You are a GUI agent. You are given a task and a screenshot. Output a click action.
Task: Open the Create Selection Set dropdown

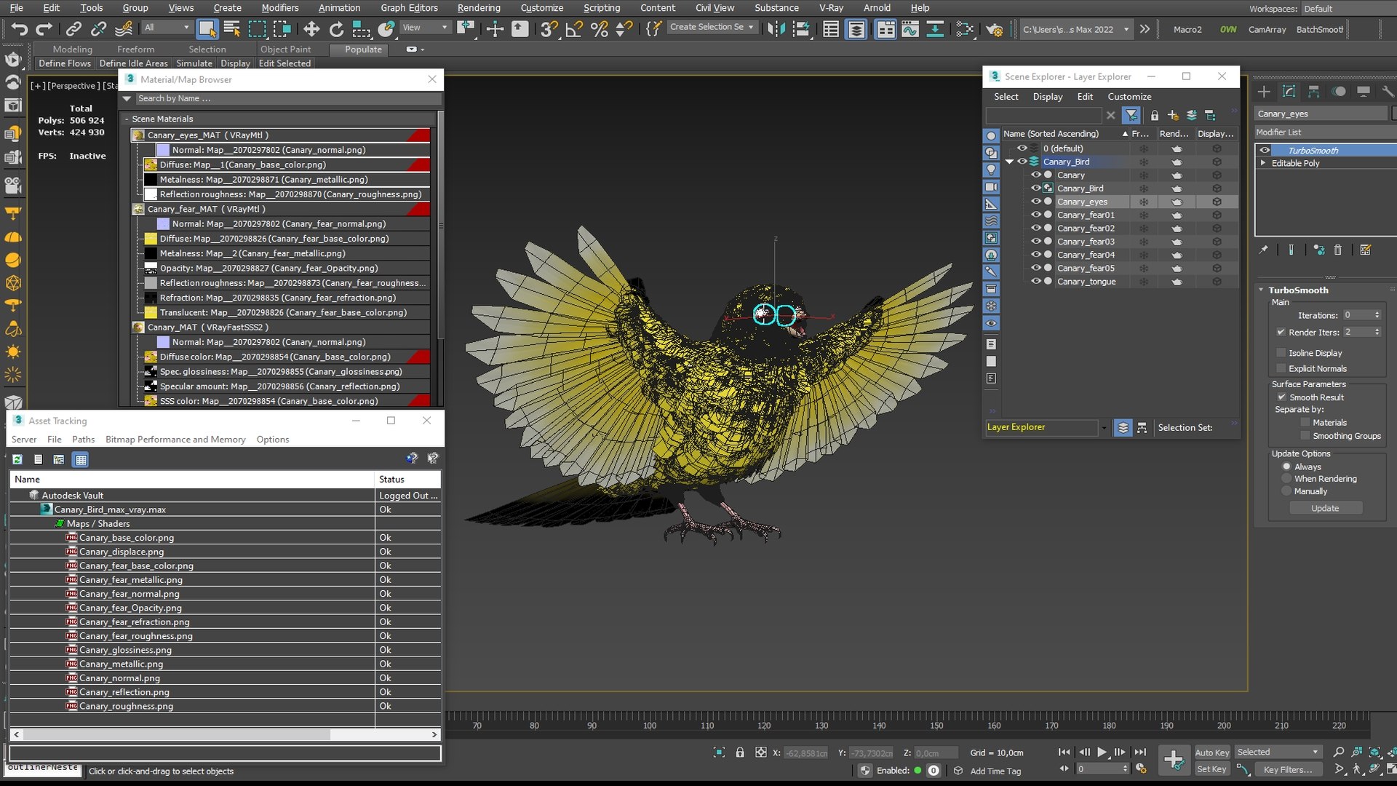coord(751,28)
